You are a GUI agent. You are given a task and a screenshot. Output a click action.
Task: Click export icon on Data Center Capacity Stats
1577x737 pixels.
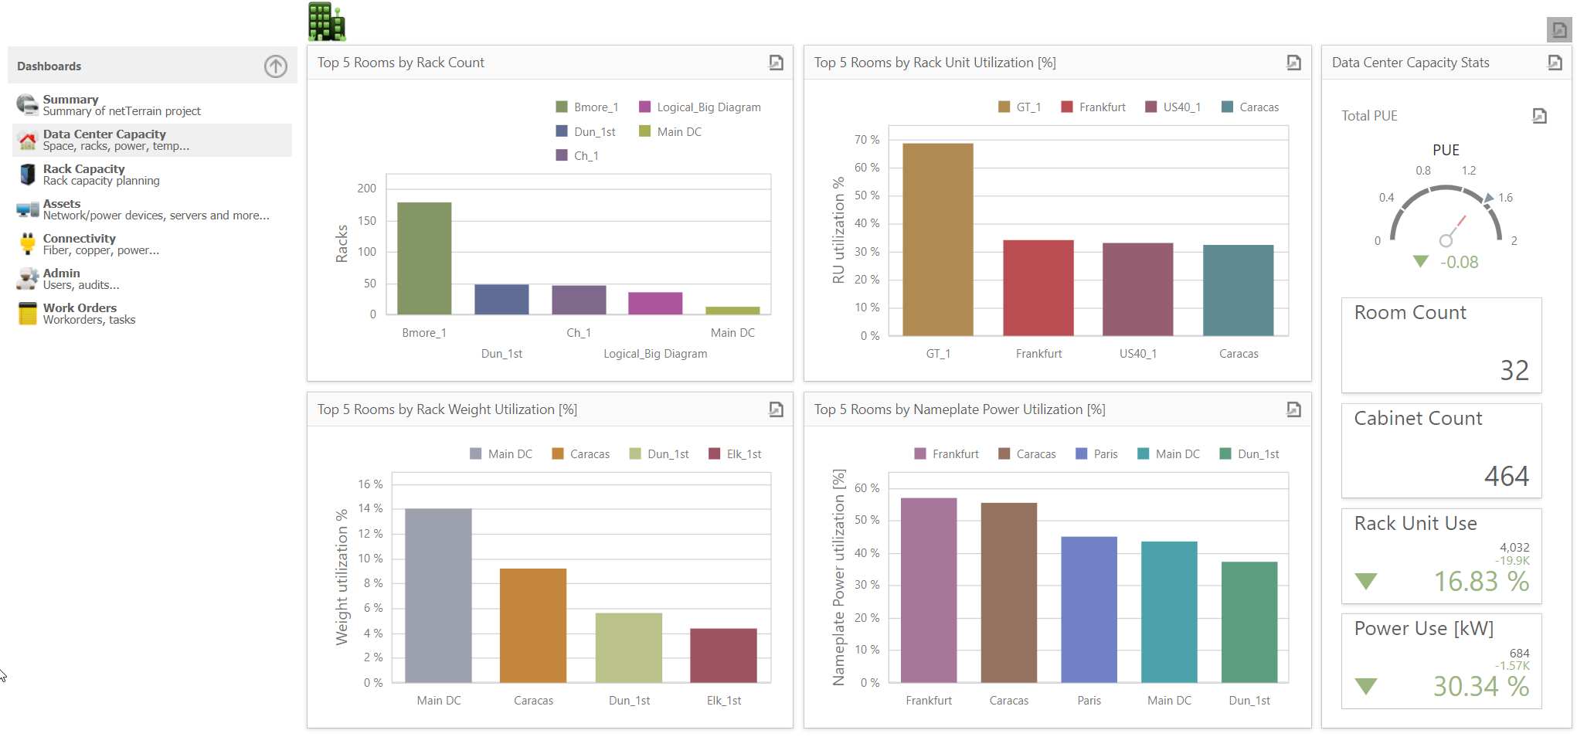coord(1555,63)
